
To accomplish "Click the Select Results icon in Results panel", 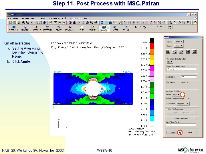I will (x=168, y=52).
